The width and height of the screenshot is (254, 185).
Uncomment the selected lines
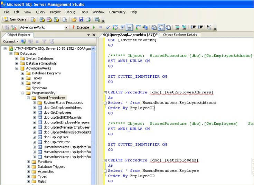coord(184,27)
